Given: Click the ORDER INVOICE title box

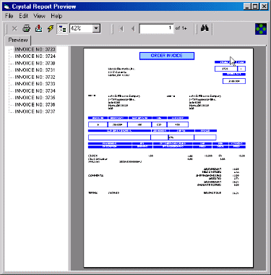Looking at the screenshot, I should (x=167, y=56).
